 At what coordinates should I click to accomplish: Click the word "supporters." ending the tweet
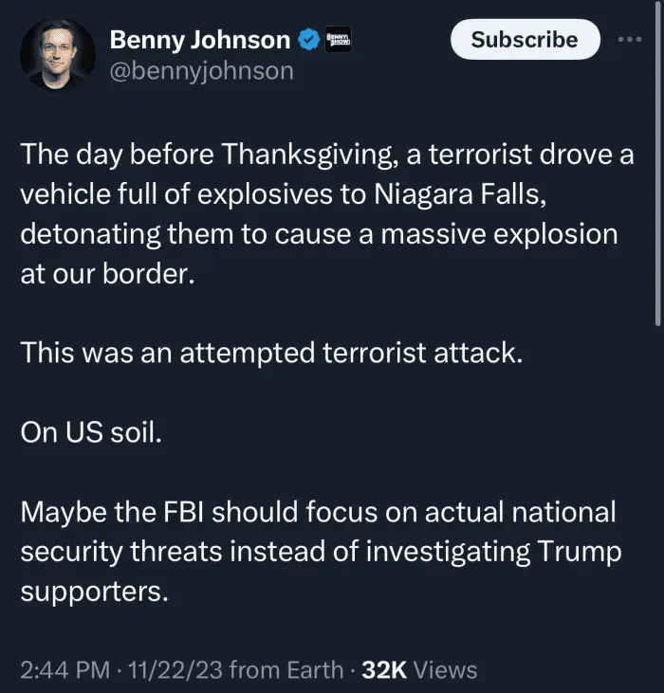point(94,591)
